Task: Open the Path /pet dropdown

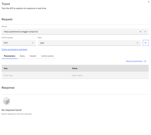Action: tap(89, 43)
